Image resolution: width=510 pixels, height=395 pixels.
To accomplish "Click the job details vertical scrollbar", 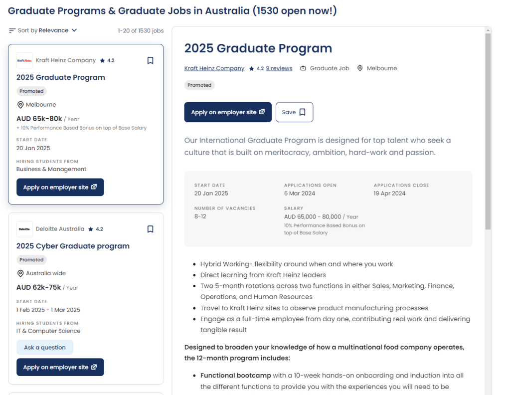I will click(x=488, y=130).
